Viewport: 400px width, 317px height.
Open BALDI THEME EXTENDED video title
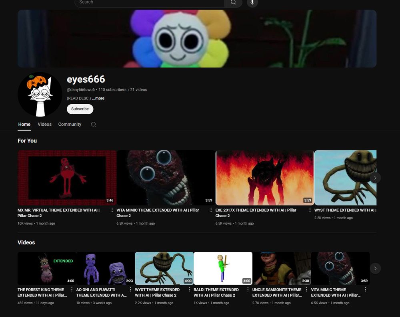pos(216,292)
